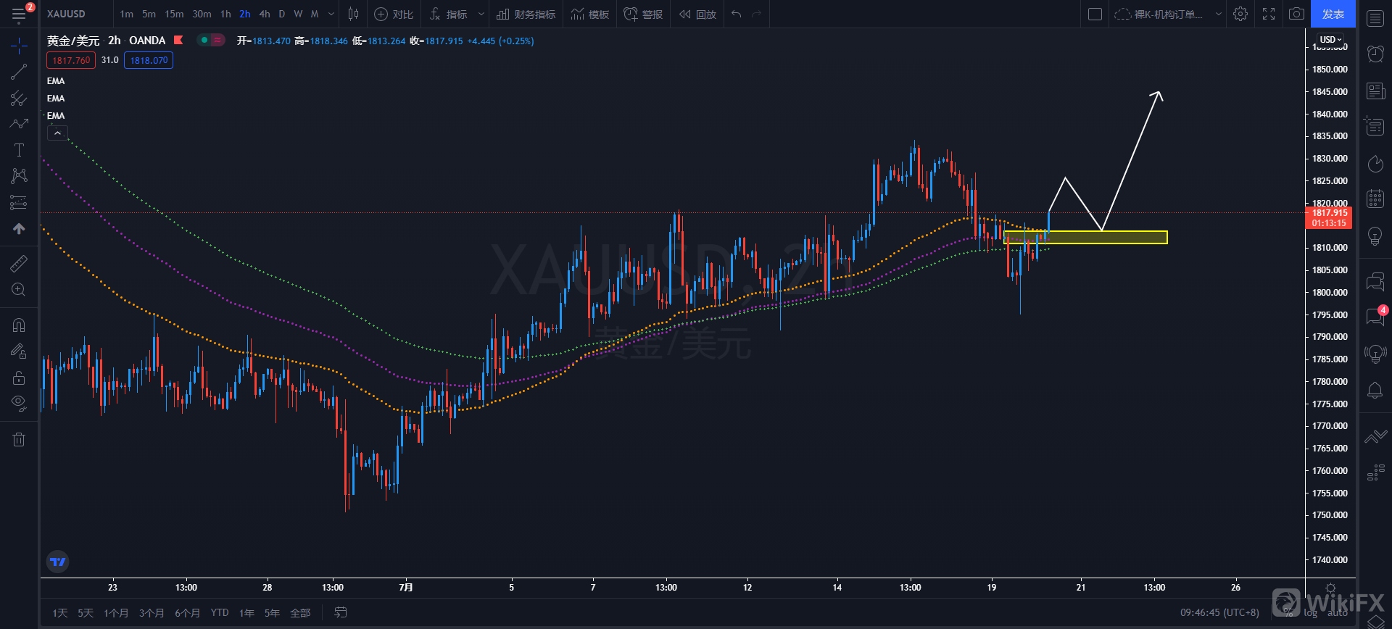The height and width of the screenshot is (629, 1392).
Task: Select the trend line drawing tool
Action: click(19, 72)
